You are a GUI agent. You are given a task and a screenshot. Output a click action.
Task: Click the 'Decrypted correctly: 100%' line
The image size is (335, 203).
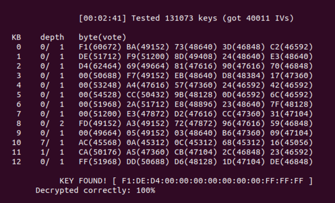(x=95, y=190)
